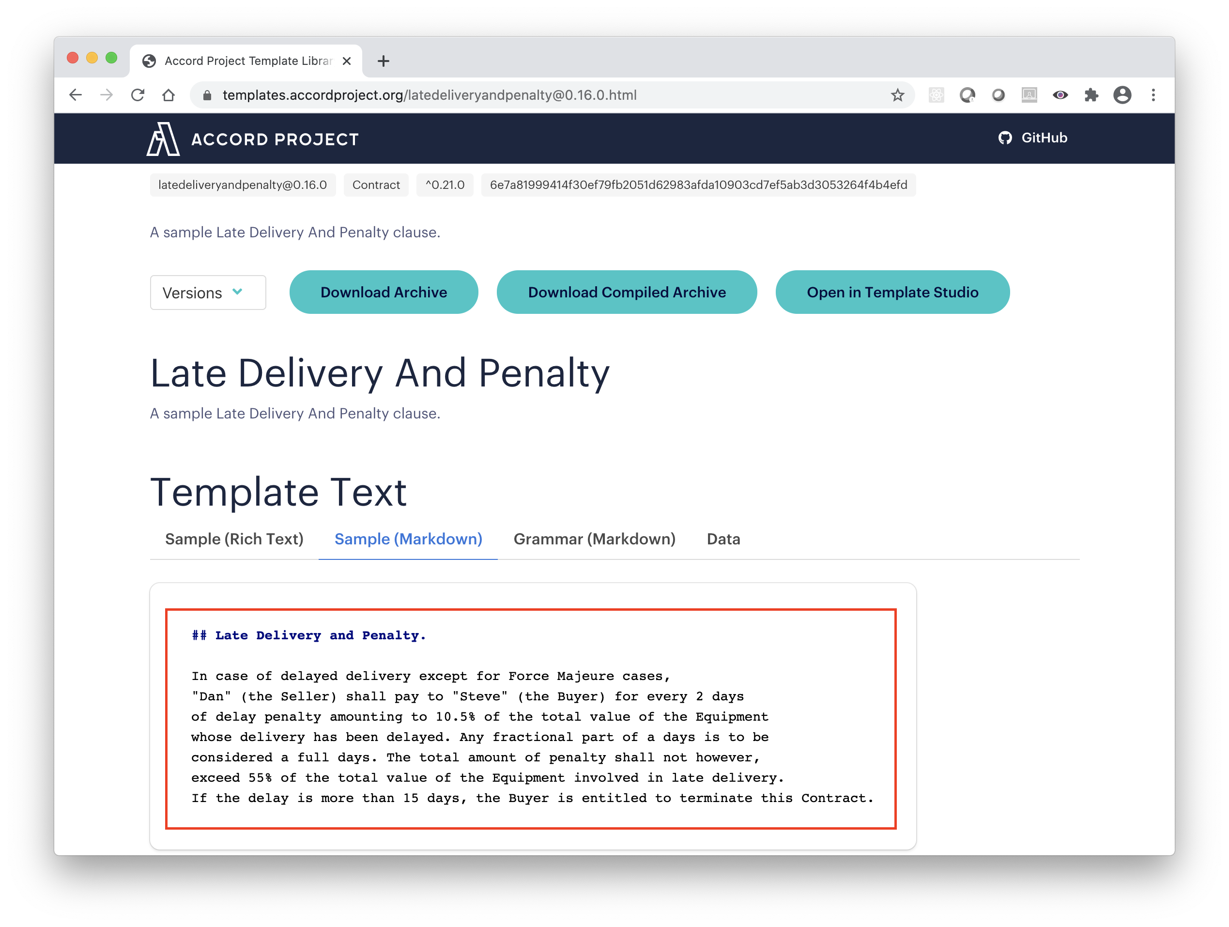Click Open in Template Studio button
1229x927 pixels.
coord(892,291)
